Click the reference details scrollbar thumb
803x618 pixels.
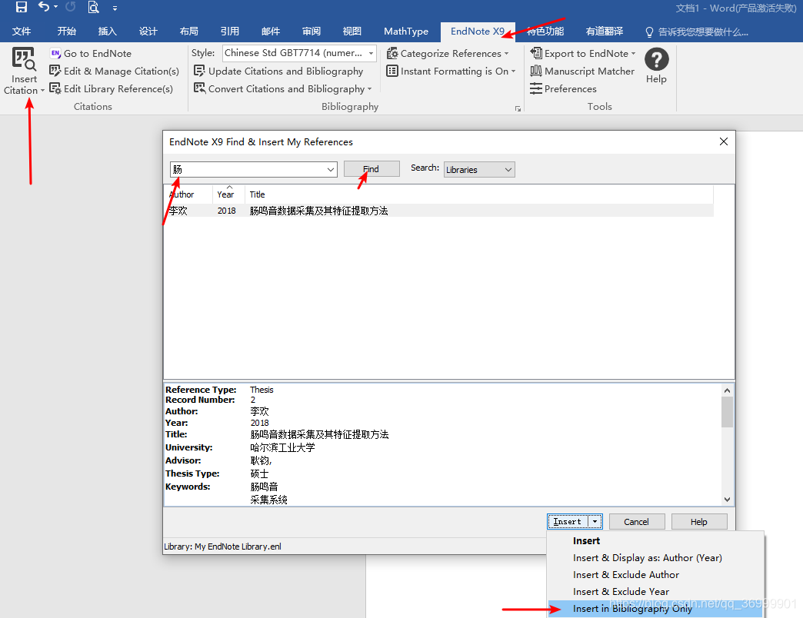[727, 412]
